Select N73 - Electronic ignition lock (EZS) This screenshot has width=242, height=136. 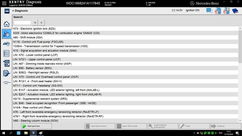click(125, 29)
